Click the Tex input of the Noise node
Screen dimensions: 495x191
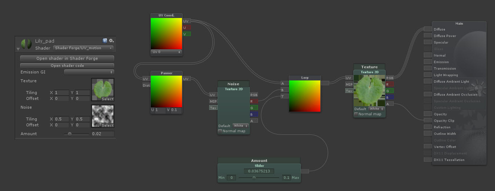point(213,108)
